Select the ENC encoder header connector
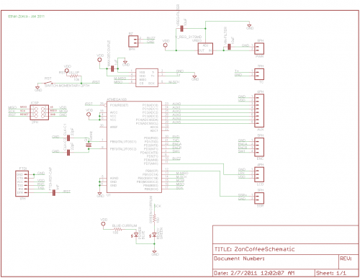The image size is (360, 278). (259, 147)
